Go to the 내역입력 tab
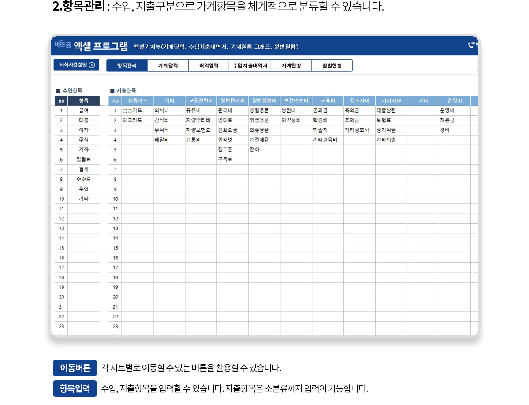The height and width of the screenshot is (405, 529). [x=209, y=66]
